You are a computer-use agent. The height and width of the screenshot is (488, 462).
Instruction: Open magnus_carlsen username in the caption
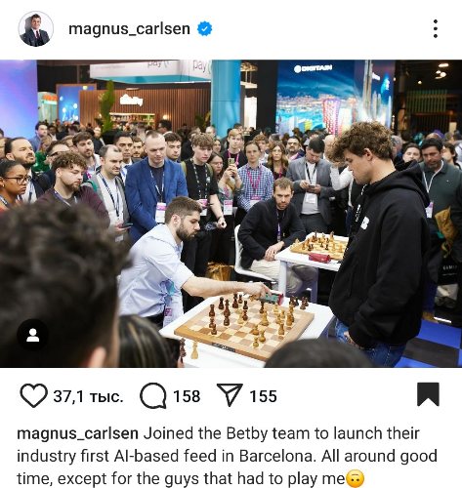(x=77, y=434)
